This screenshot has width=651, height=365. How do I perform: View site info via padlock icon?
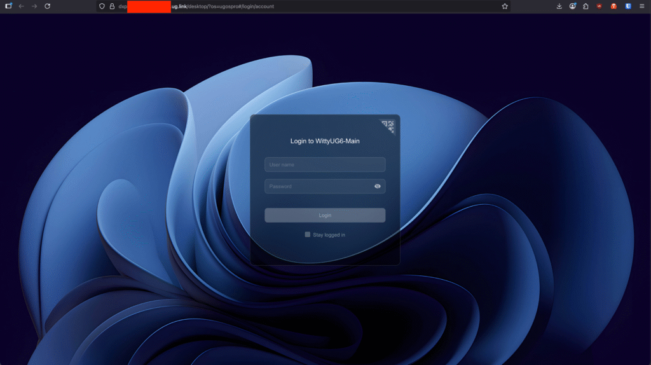point(112,6)
